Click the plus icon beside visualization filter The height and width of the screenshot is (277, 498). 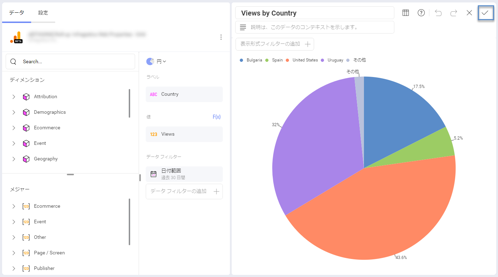coord(308,44)
